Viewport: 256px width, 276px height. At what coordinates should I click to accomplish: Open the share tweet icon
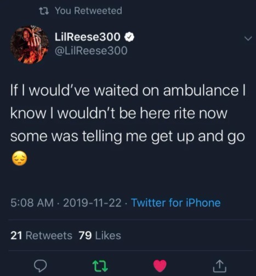[x=219, y=266]
